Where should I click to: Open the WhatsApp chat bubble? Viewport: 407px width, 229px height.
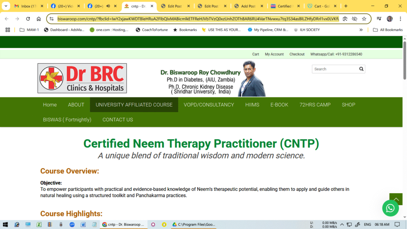[x=390, y=208]
